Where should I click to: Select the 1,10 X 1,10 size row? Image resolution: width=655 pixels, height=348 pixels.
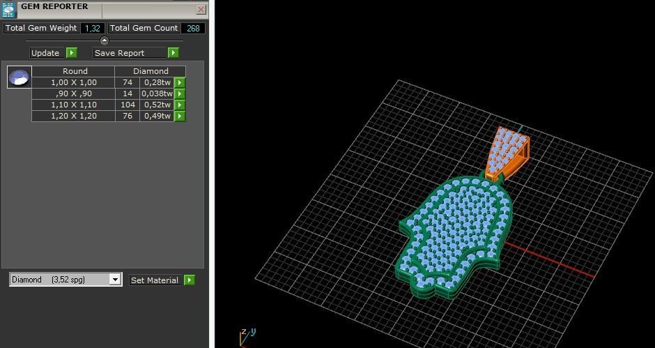coord(74,105)
